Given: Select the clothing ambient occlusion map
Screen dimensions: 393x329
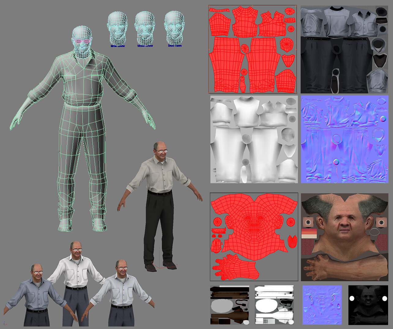Looking at the screenshot, I should pyautogui.click(x=254, y=139).
